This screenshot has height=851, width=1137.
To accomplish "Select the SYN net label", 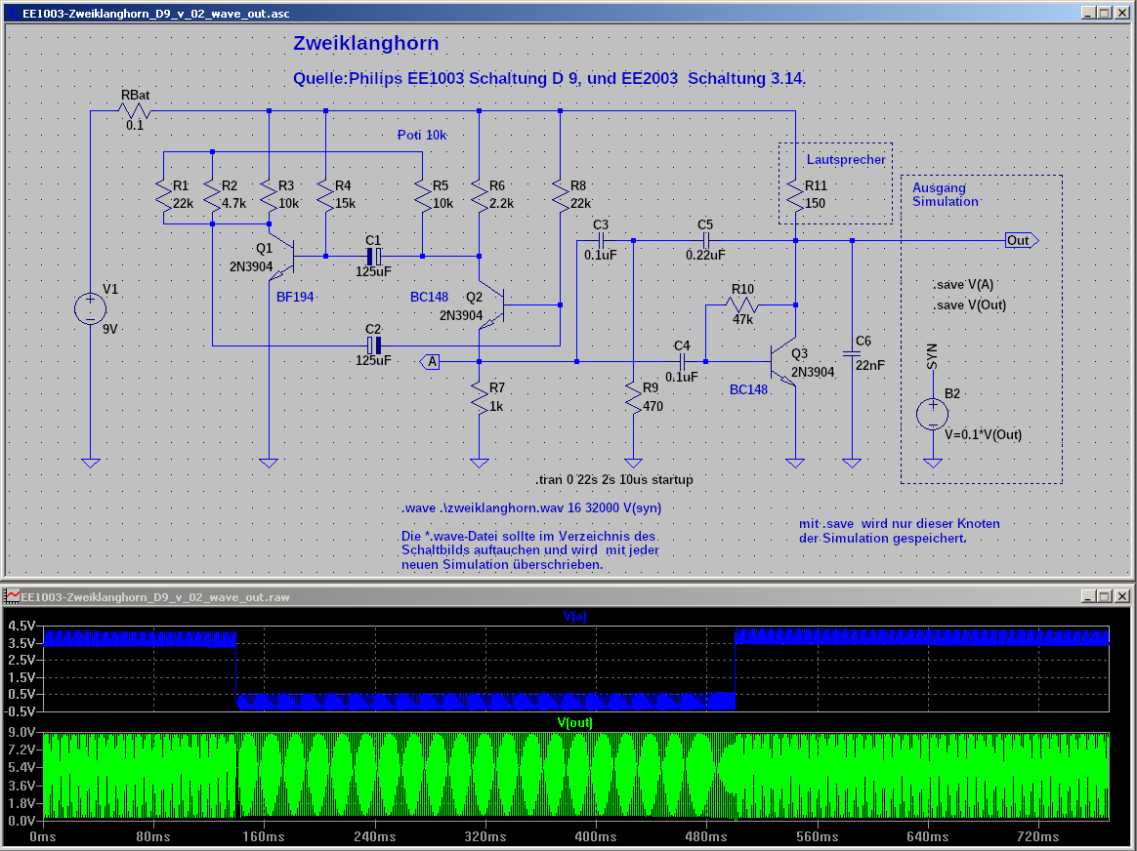I will pyautogui.click(x=933, y=357).
